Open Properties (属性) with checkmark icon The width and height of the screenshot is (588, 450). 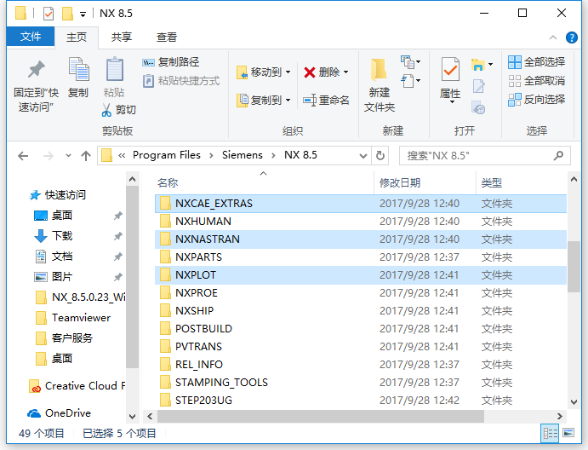tap(450, 70)
